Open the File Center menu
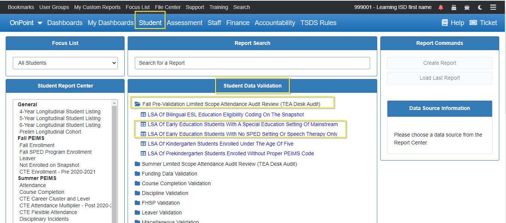506x223 pixels. coord(168,7)
